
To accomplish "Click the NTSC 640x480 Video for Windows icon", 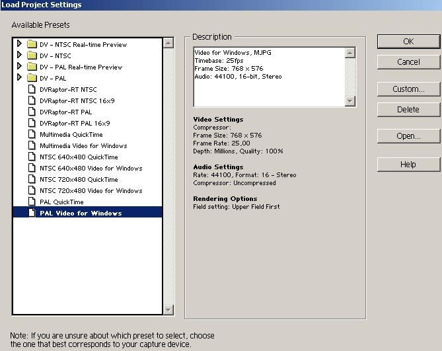I will pos(32,168).
